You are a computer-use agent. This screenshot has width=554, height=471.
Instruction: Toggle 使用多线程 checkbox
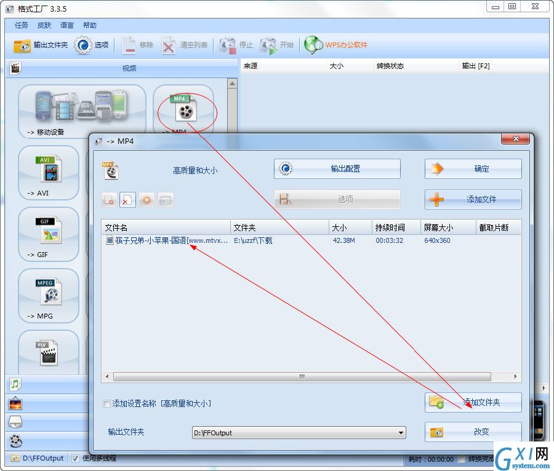pos(75,458)
